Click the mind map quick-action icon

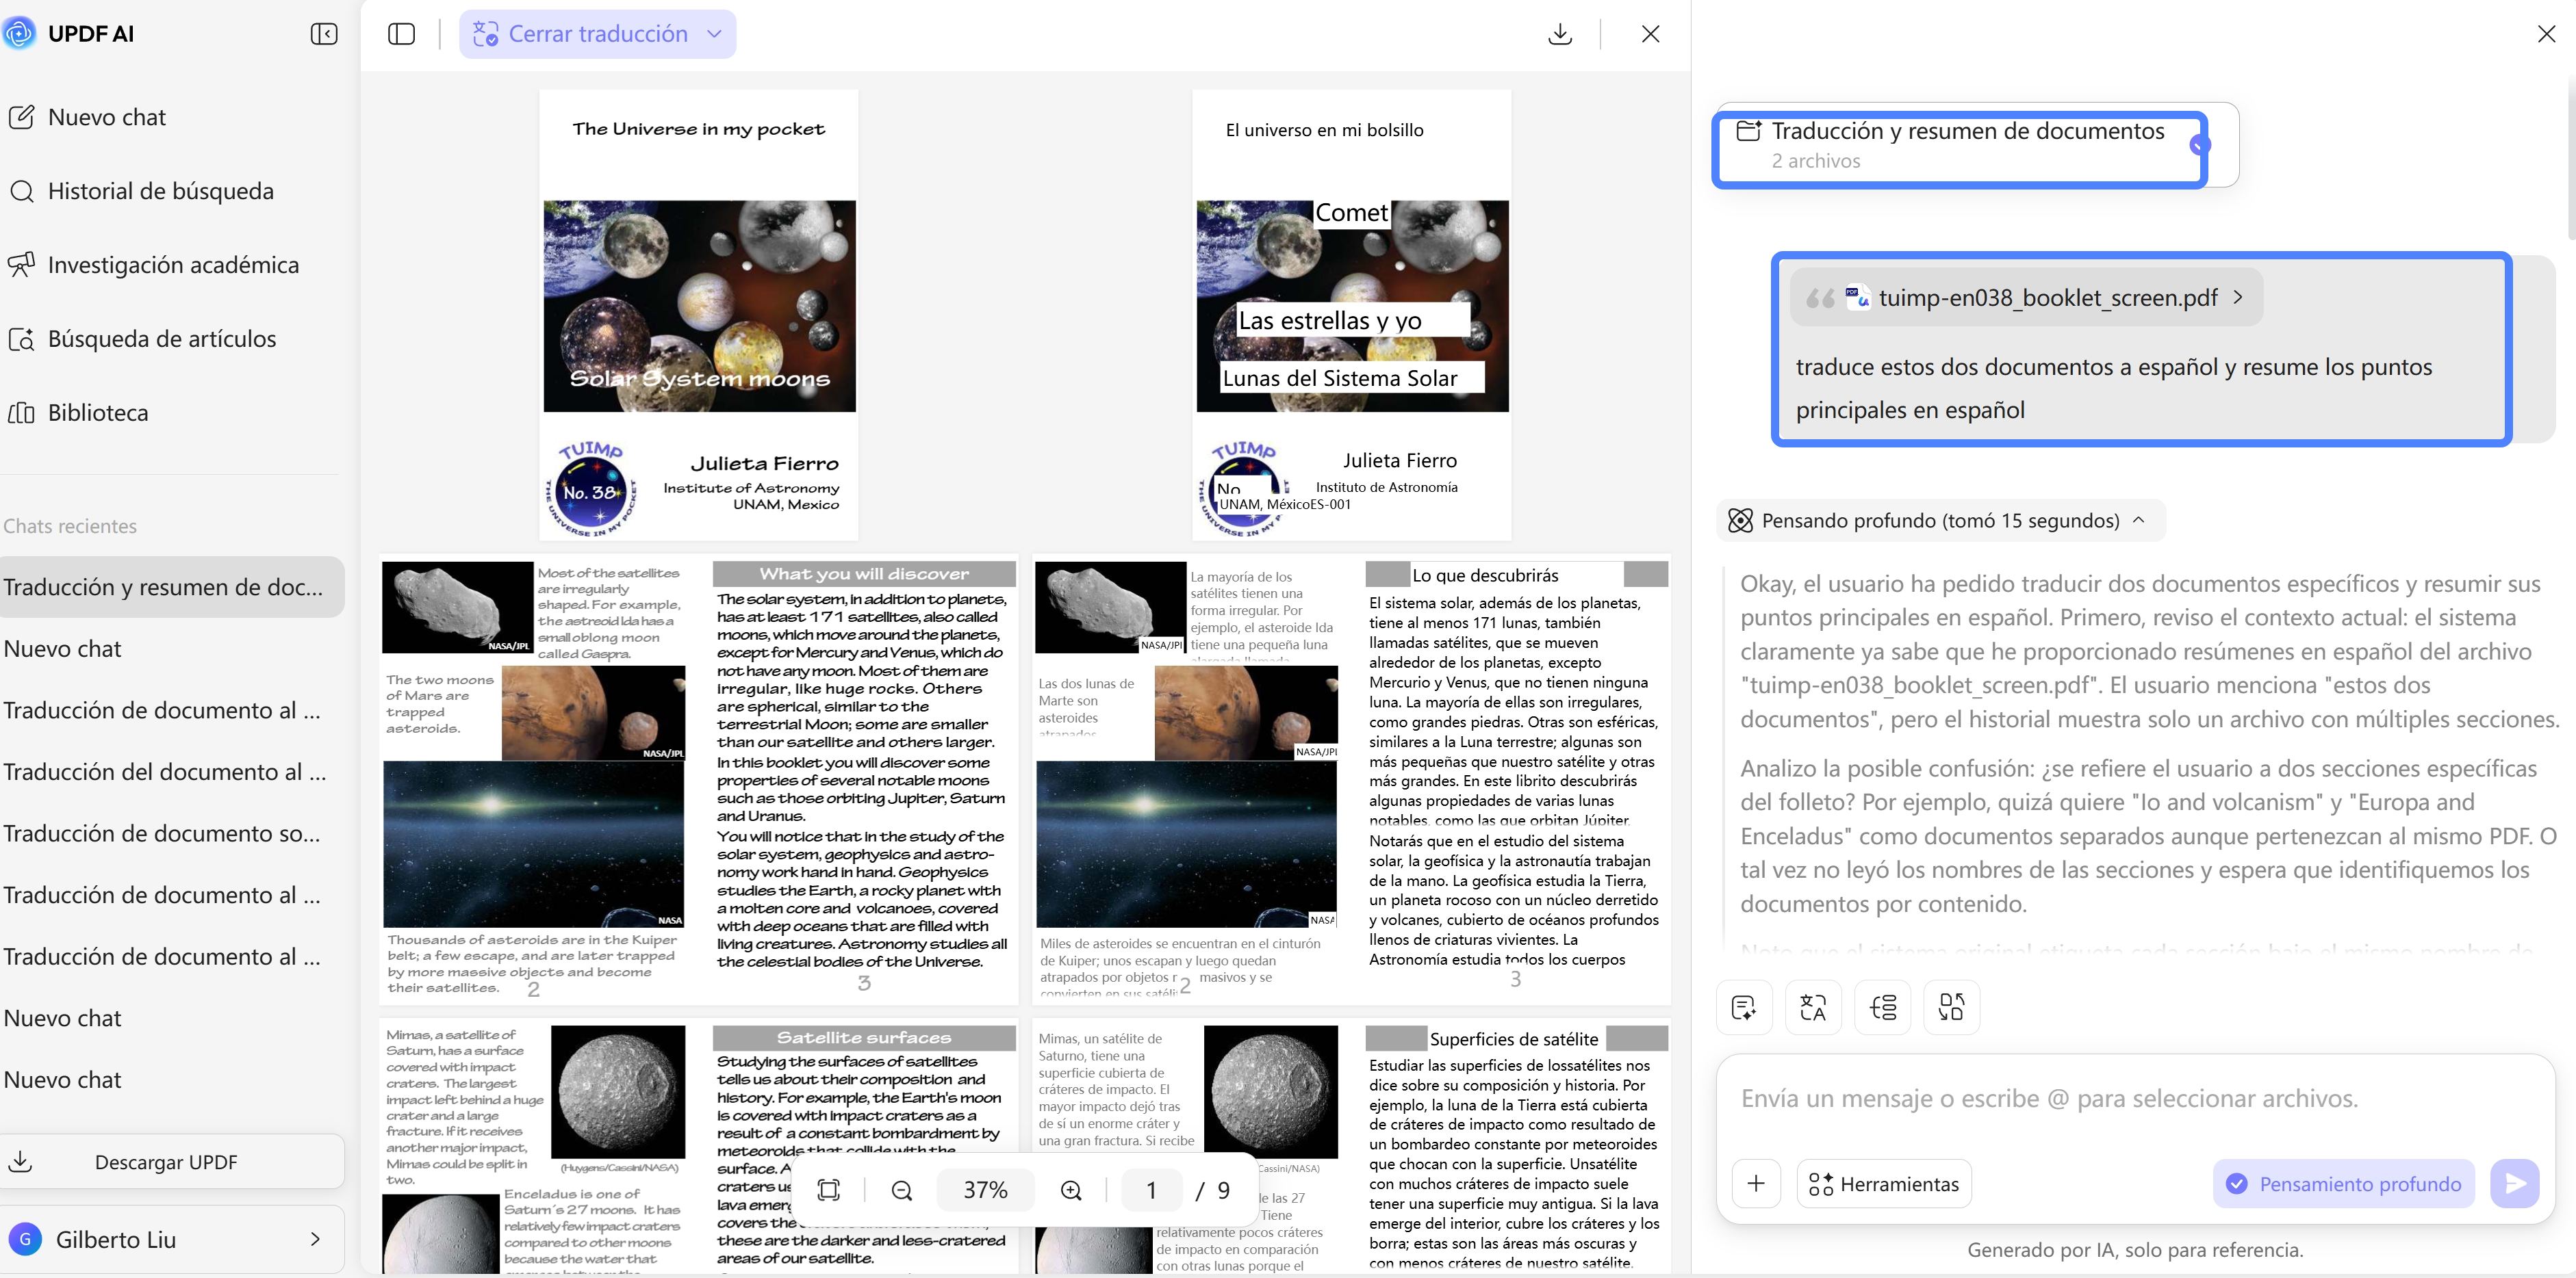1883,1007
